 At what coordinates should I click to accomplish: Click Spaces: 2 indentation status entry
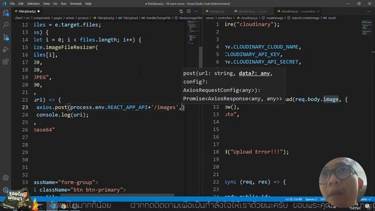coord(311,199)
